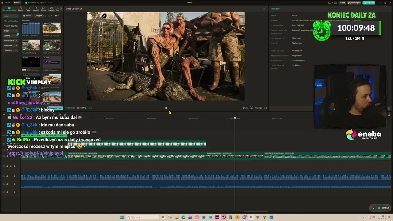
Task: Open the media sort order dropdown
Action: [50, 16]
